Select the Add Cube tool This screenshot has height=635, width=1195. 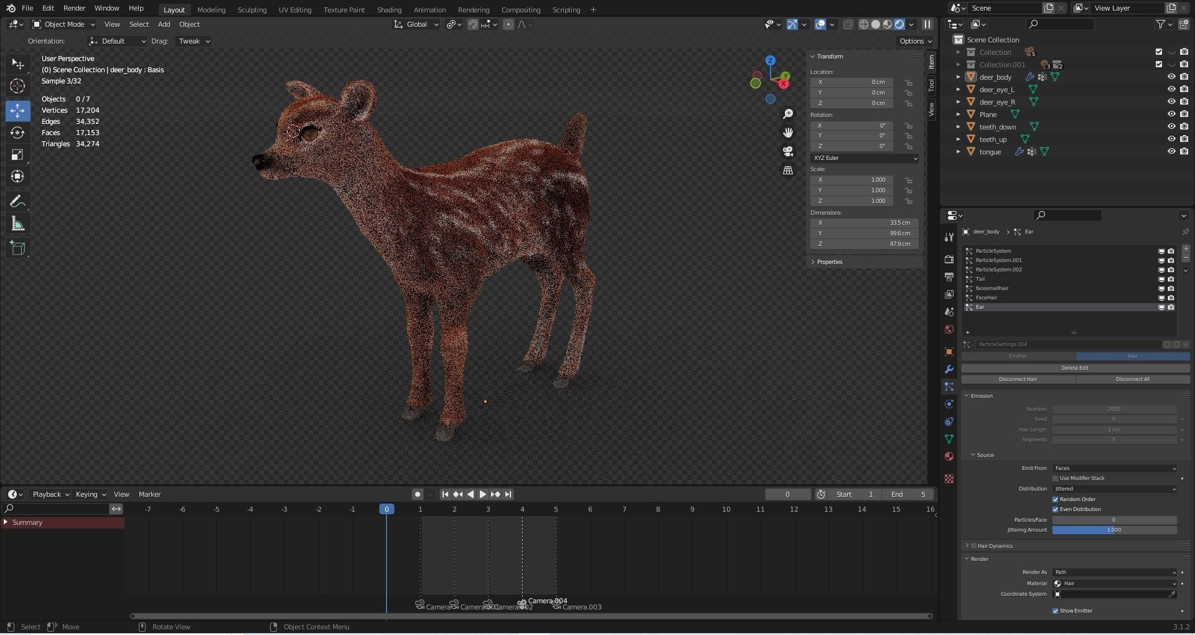17,248
